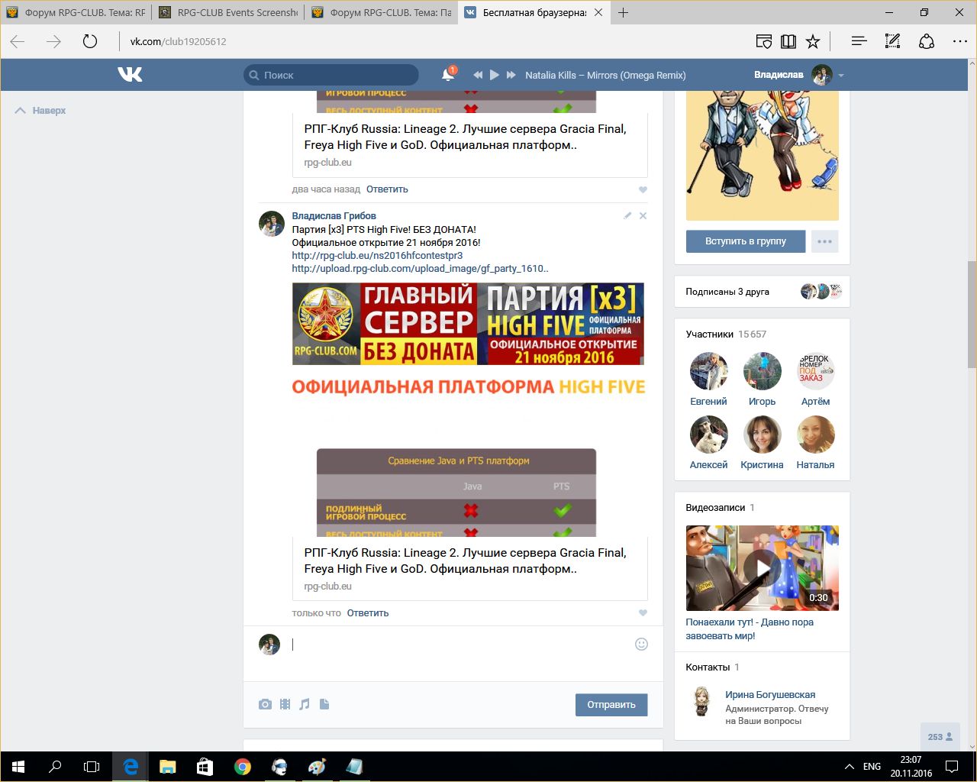Viewport: 977px width, 782px height.
Task: Close the Бесплатная браузерная tab
Action: pos(598,12)
